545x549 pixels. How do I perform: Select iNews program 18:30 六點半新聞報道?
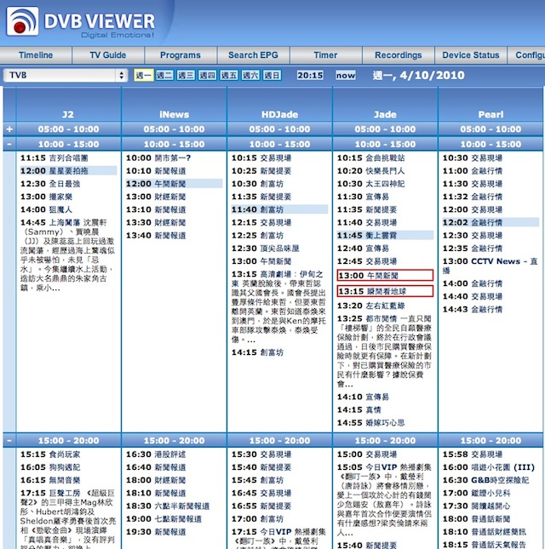pos(168,506)
